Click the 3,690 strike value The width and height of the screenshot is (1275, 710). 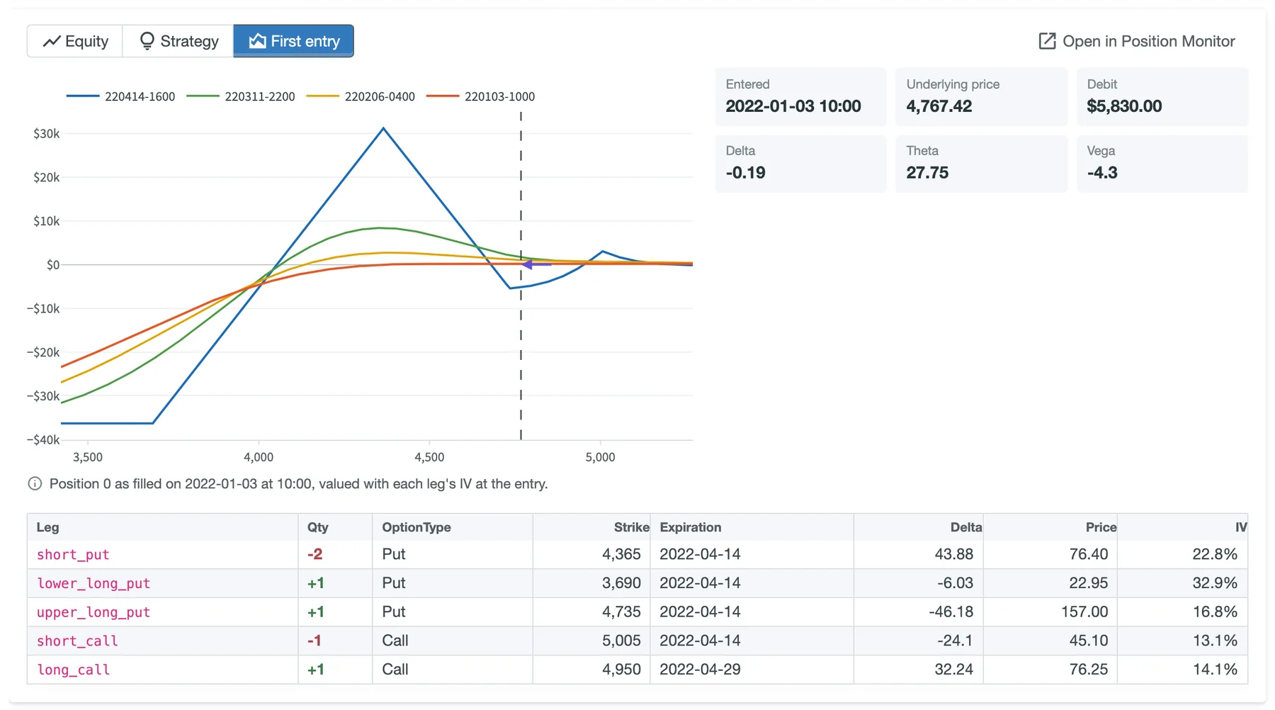(621, 583)
